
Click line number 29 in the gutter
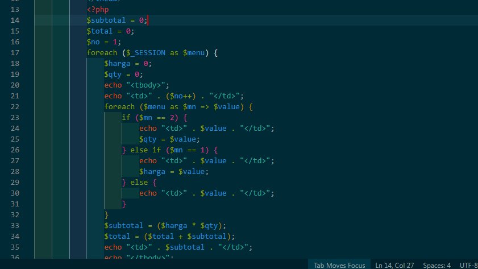coord(15,183)
